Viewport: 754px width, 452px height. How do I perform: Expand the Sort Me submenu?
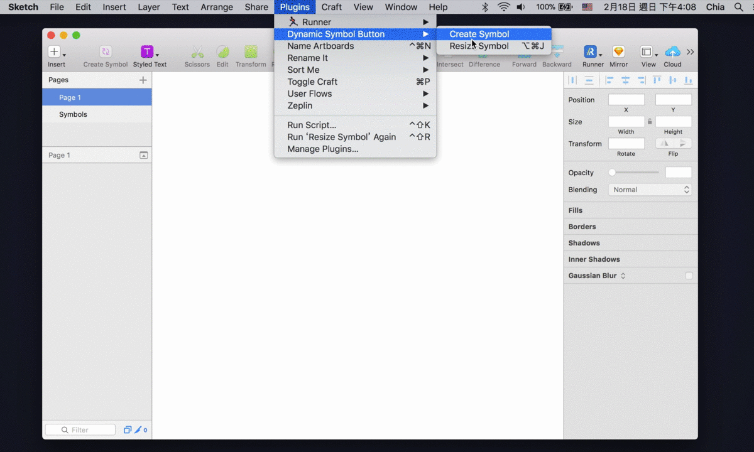click(355, 70)
